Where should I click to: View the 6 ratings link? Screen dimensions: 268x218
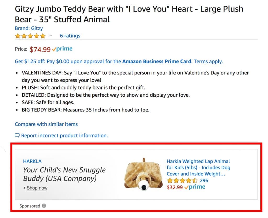70,36
